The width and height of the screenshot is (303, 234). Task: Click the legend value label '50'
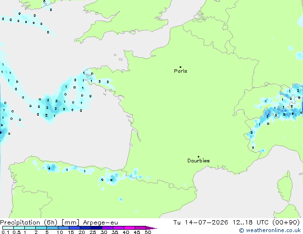148,232
